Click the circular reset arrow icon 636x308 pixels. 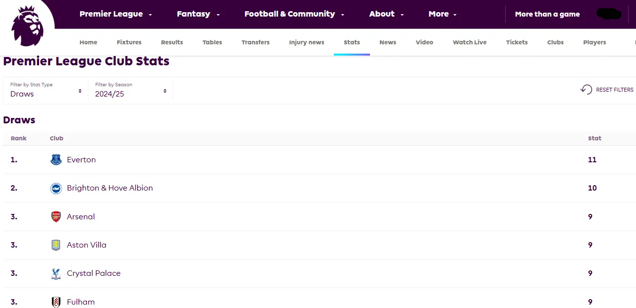pyautogui.click(x=586, y=90)
